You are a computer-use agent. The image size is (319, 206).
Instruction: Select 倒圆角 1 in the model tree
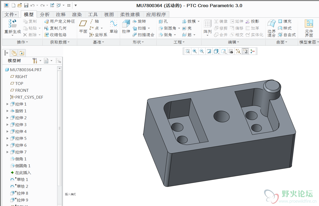point(20,166)
